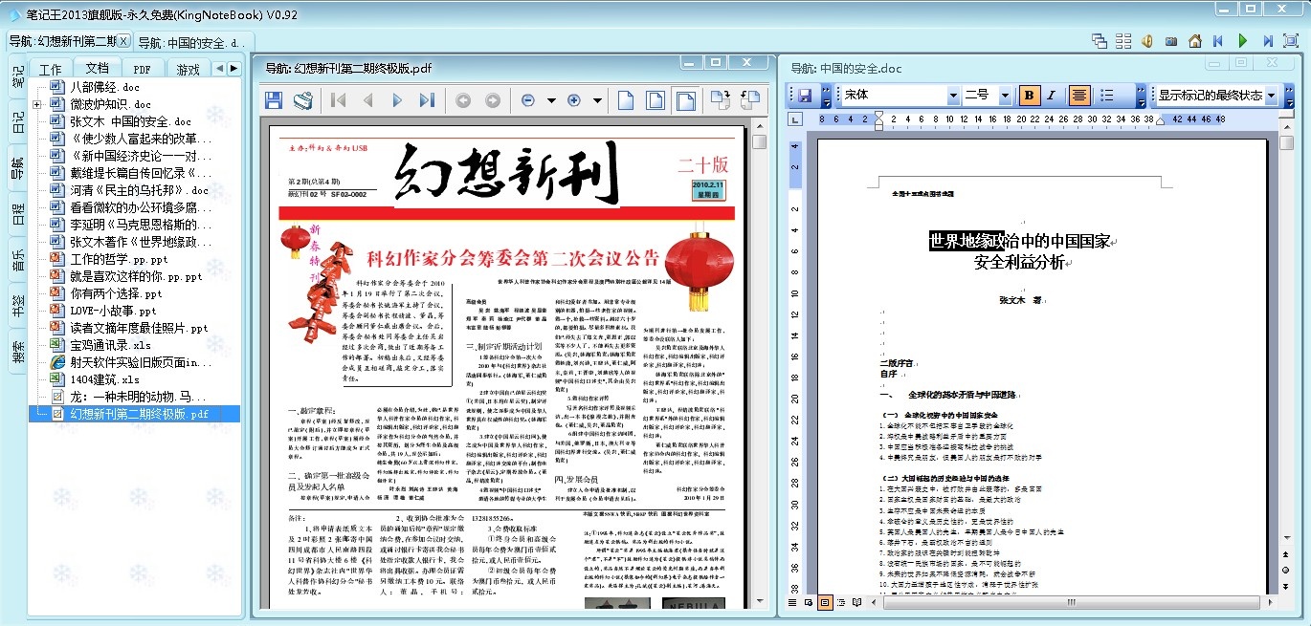This screenshot has height=626, width=1311.
Task: Select LOVE-小故事.ppt in the file tree
Action: [x=113, y=311]
